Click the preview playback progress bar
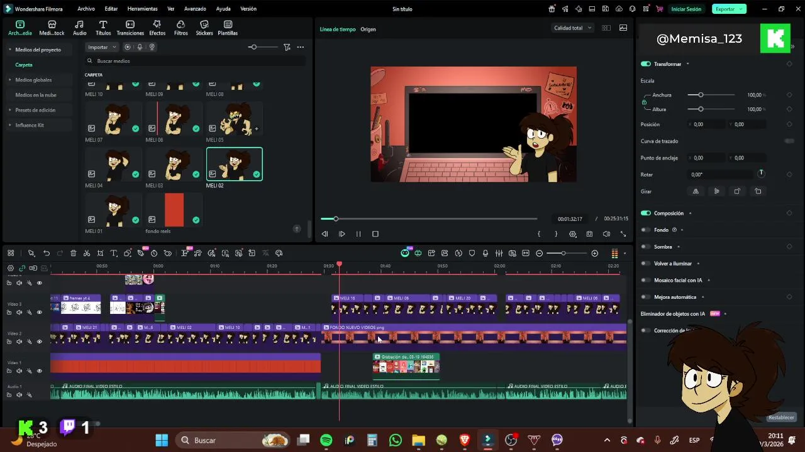This screenshot has height=452, width=805. (x=429, y=218)
